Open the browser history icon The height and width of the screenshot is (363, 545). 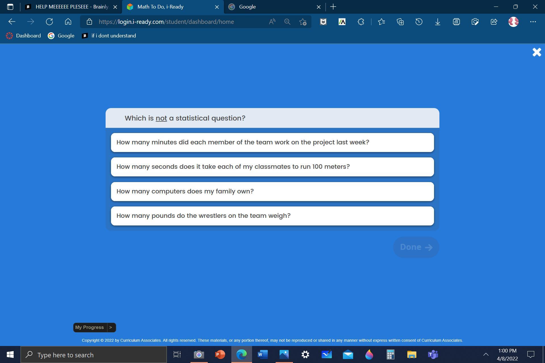click(x=419, y=22)
